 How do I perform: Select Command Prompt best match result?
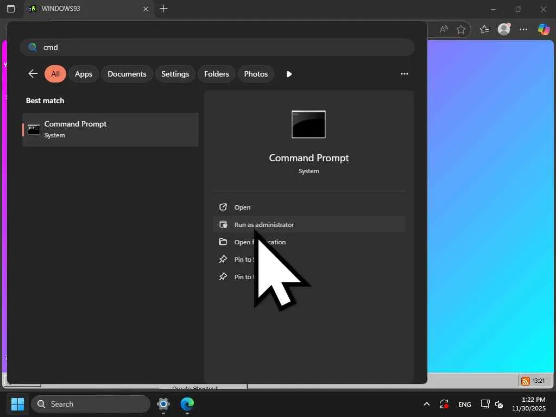[110, 129]
